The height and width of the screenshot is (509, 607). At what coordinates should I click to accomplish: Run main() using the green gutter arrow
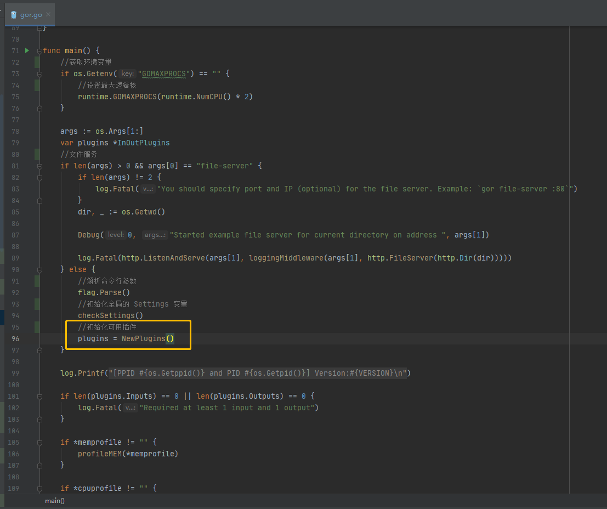27,50
